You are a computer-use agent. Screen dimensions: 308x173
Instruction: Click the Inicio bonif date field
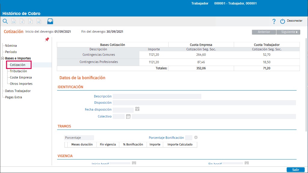120,163
